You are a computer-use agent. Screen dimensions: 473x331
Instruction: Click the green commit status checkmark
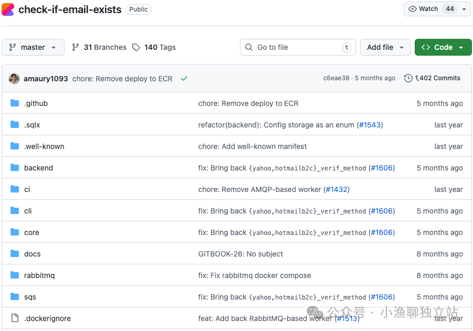coord(184,78)
